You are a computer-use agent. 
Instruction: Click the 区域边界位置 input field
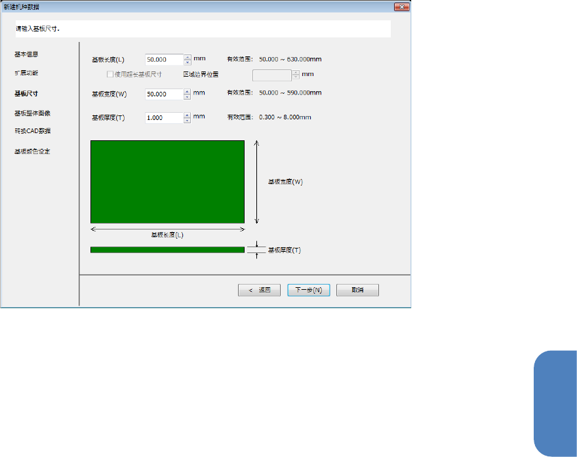(x=272, y=75)
